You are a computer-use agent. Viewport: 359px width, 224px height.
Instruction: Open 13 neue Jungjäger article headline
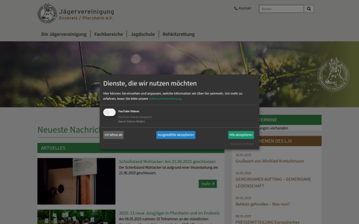point(169,213)
